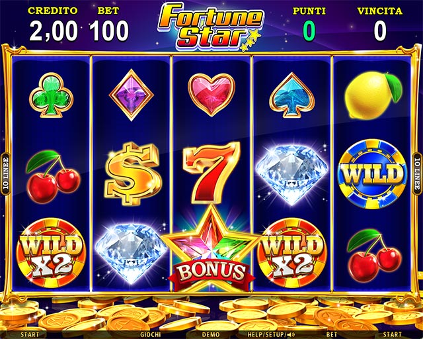Switch to DEMO mode

211,334
